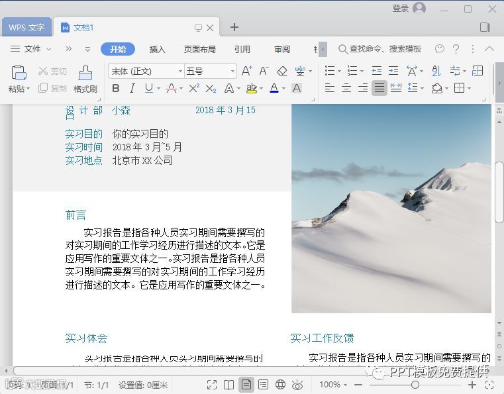
Task: Click the highlight color swatch
Action: (252, 88)
